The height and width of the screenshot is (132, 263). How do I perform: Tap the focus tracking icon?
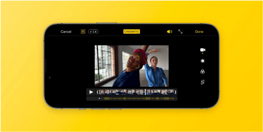pyautogui.click(x=83, y=32)
